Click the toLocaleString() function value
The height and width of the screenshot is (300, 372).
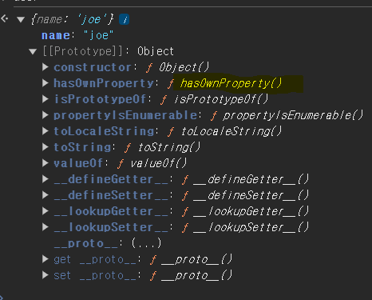[232, 131]
